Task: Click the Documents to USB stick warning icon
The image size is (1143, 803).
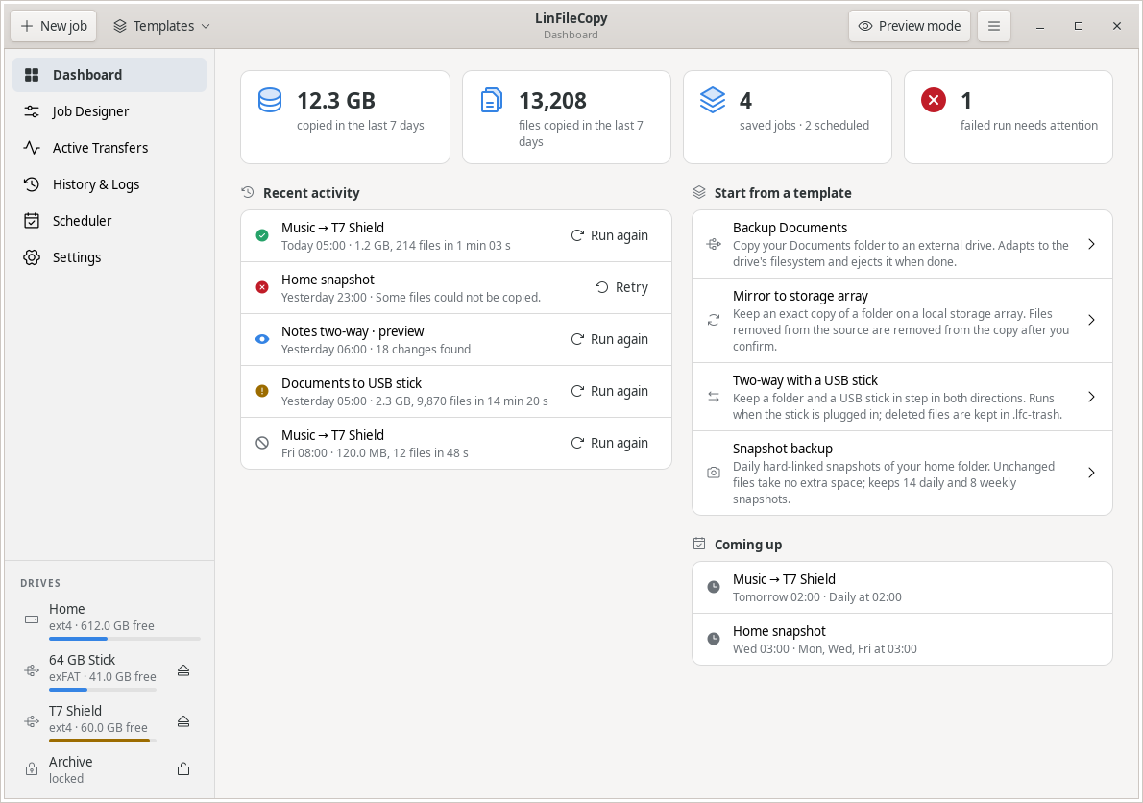Action: [262, 391]
